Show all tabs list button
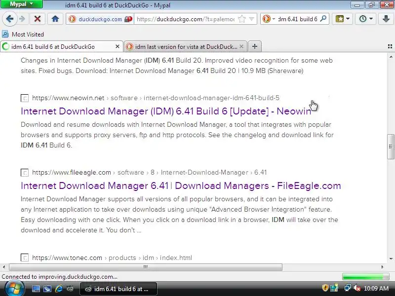The width and height of the screenshot is (395, 296). click(390, 46)
